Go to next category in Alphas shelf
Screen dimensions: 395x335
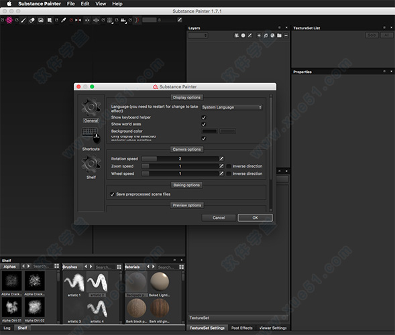pyautogui.click(x=28, y=266)
